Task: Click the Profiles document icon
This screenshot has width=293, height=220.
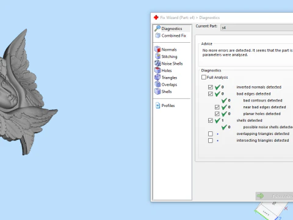Action: click(x=157, y=105)
